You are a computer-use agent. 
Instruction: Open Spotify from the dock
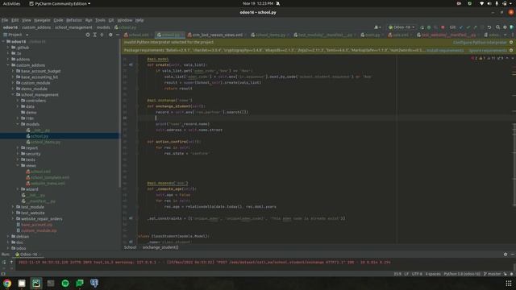(x=65, y=283)
